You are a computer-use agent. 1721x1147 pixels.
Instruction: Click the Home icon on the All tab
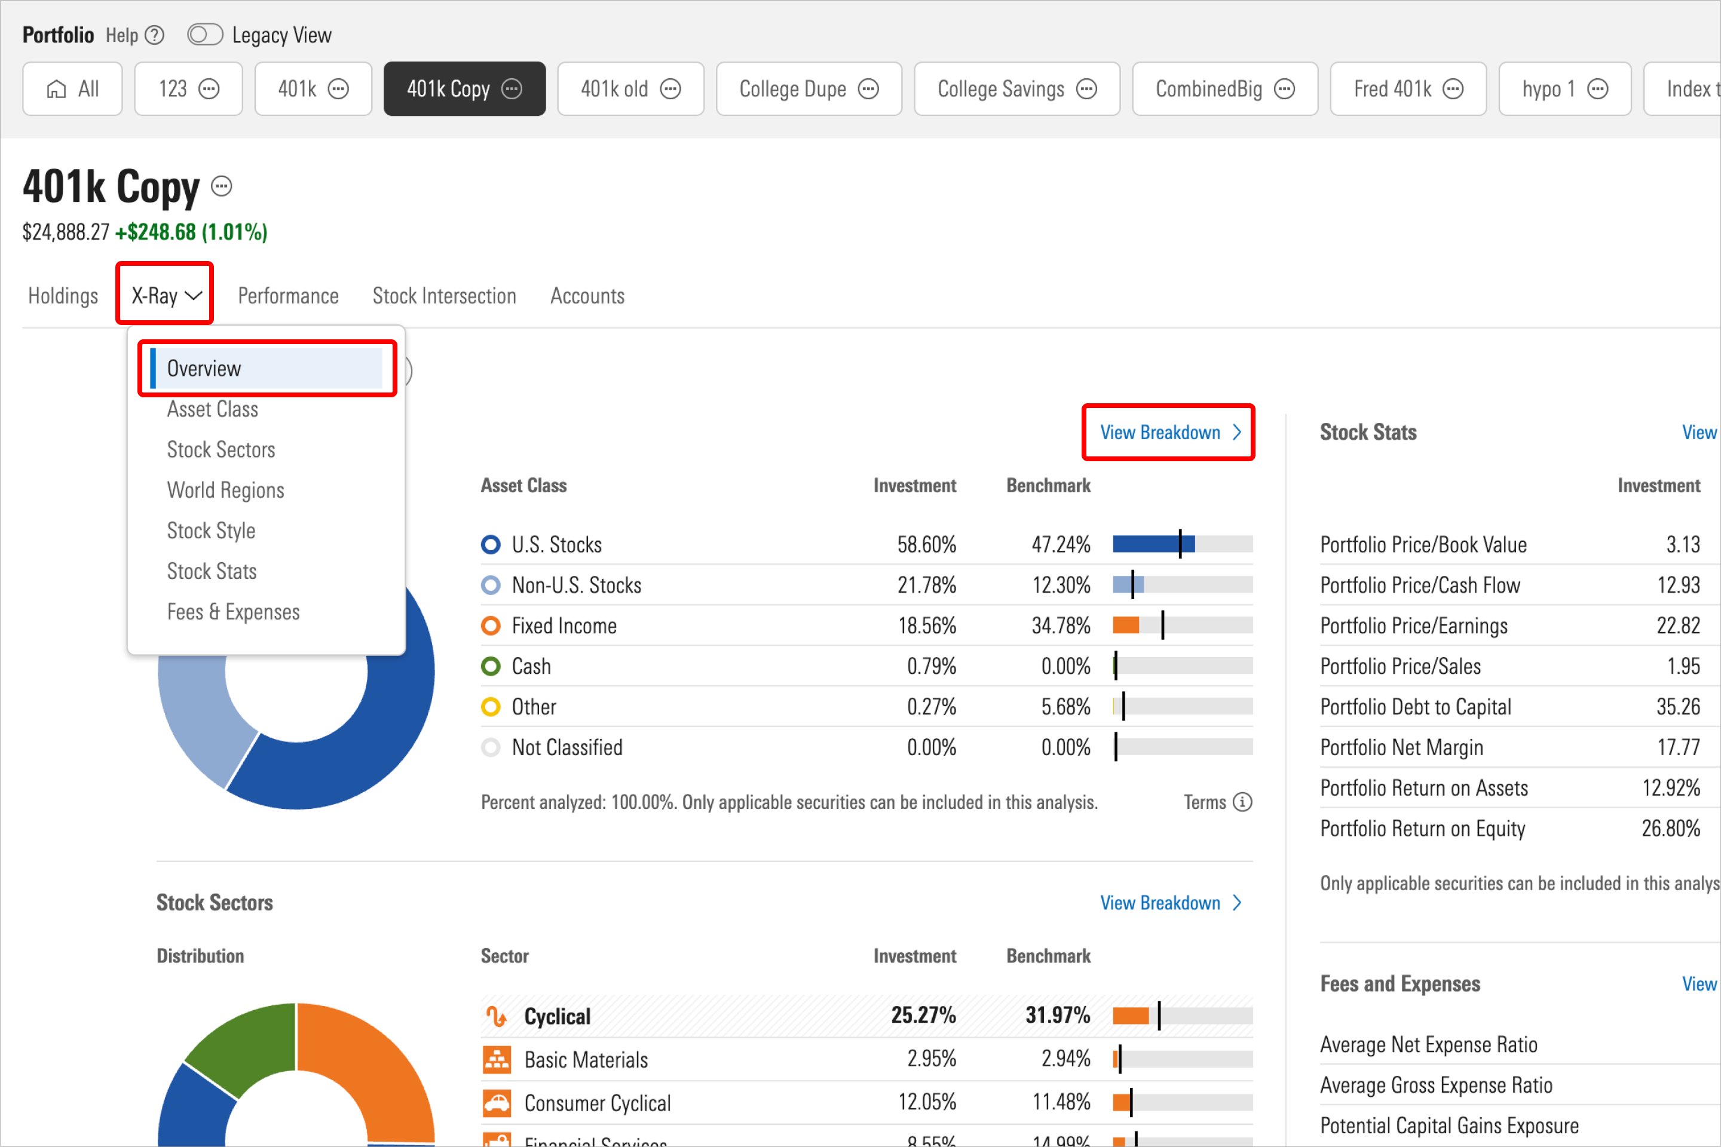click(57, 88)
